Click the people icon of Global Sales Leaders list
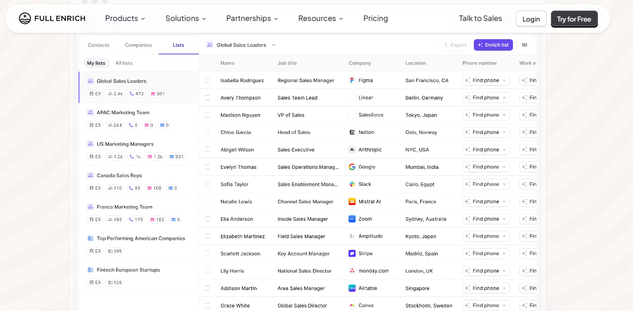This screenshot has width=633, height=311. click(90, 81)
